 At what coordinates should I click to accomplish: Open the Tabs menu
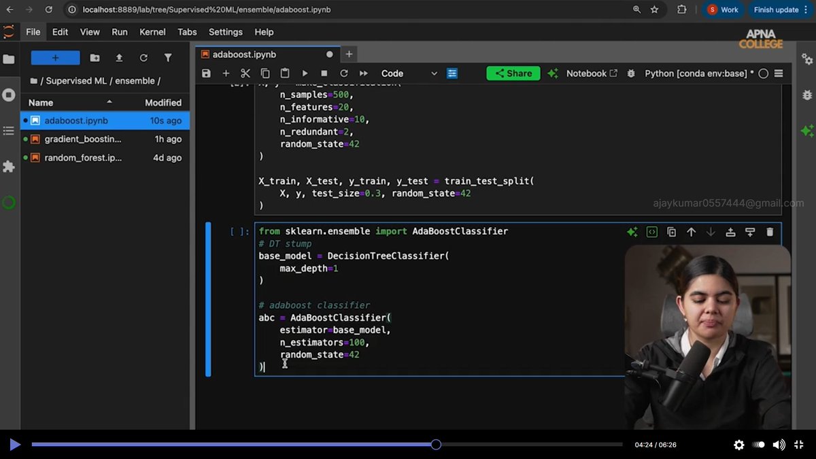click(x=187, y=32)
